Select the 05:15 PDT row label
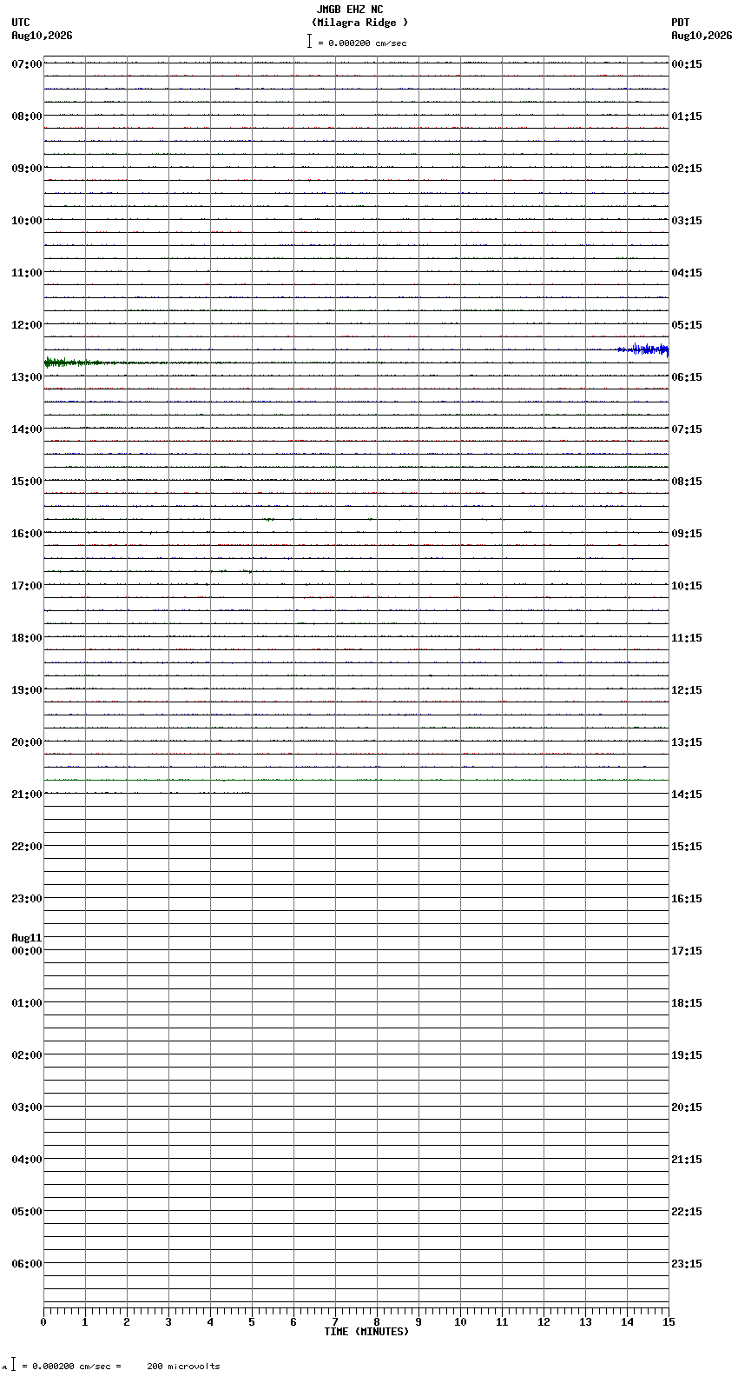738x1377 pixels. coord(687,325)
